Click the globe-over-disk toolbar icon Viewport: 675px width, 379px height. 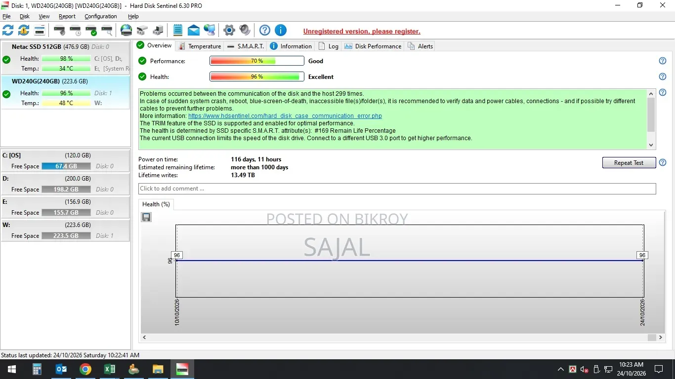[127, 30]
